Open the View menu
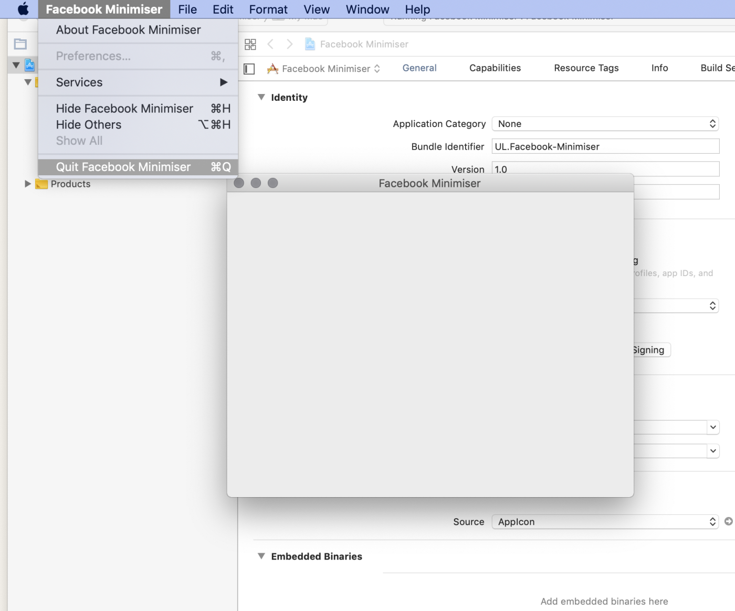 click(317, 9)
